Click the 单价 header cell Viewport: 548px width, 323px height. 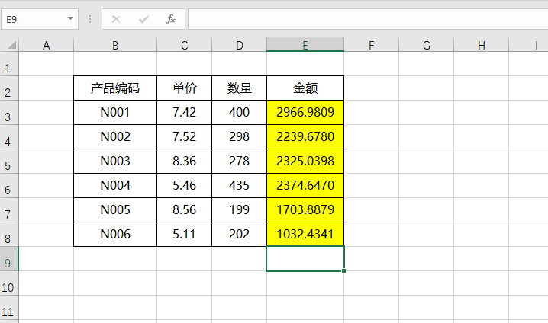184,88
